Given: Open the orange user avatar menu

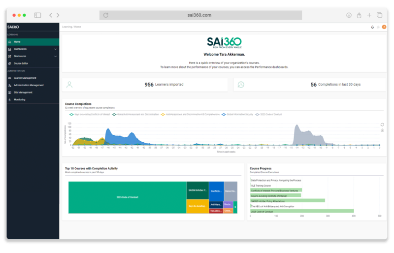Looking at the screenshot, I should (384, 27).
